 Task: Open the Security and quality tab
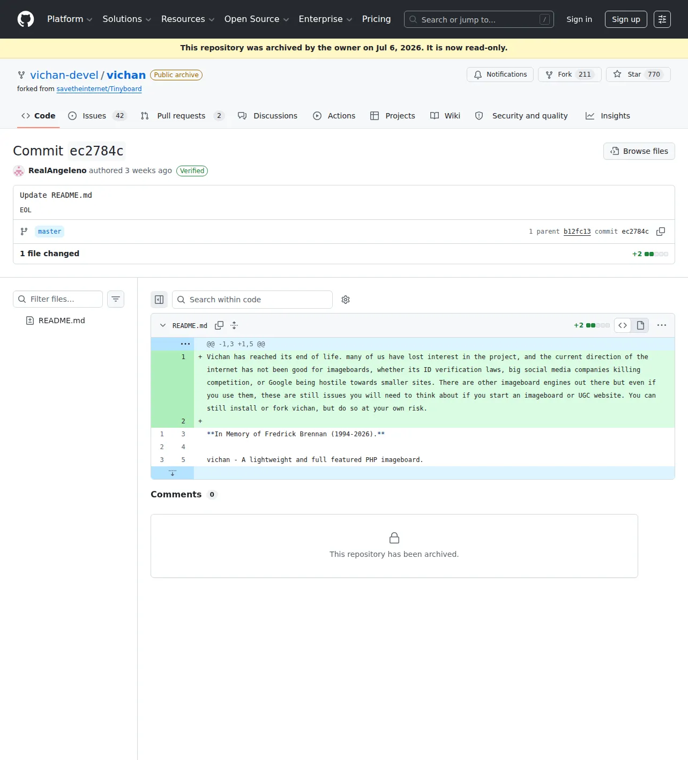click(521, 116)
